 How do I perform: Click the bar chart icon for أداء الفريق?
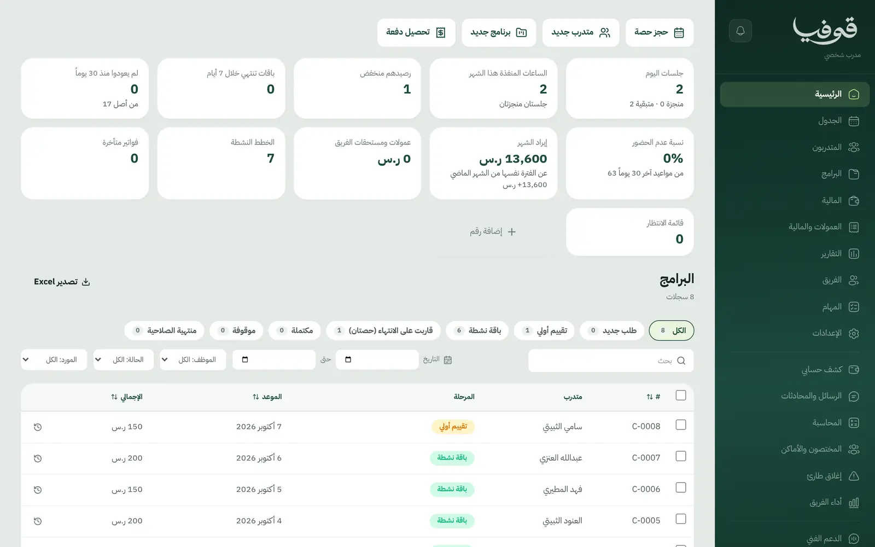[x=854, y=502]
